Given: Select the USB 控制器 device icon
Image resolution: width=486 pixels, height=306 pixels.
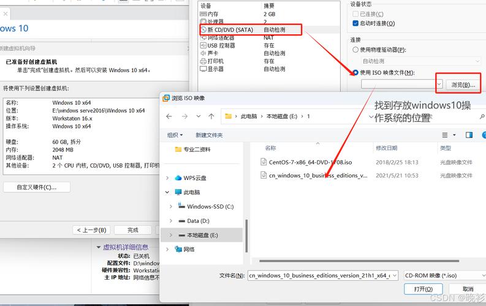Looking at the screenshot, I should point(203,45).
